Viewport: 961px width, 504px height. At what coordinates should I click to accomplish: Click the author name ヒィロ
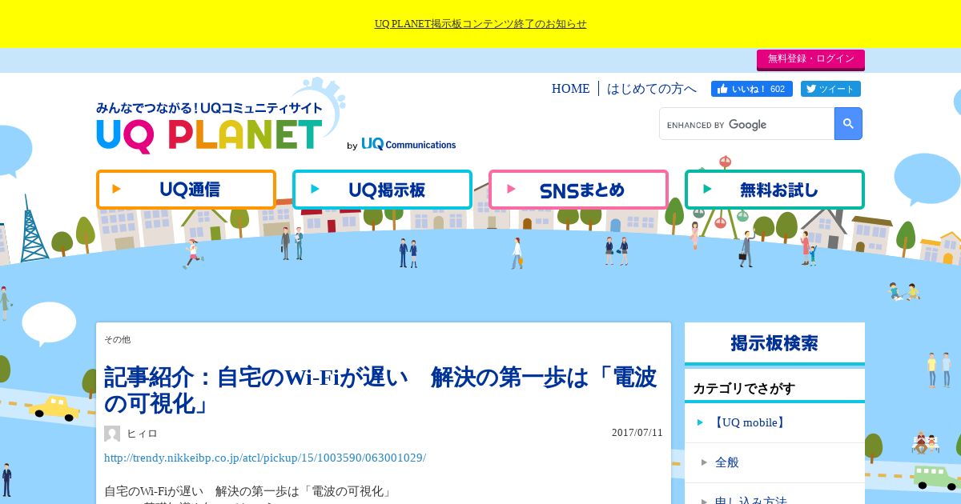142,434
